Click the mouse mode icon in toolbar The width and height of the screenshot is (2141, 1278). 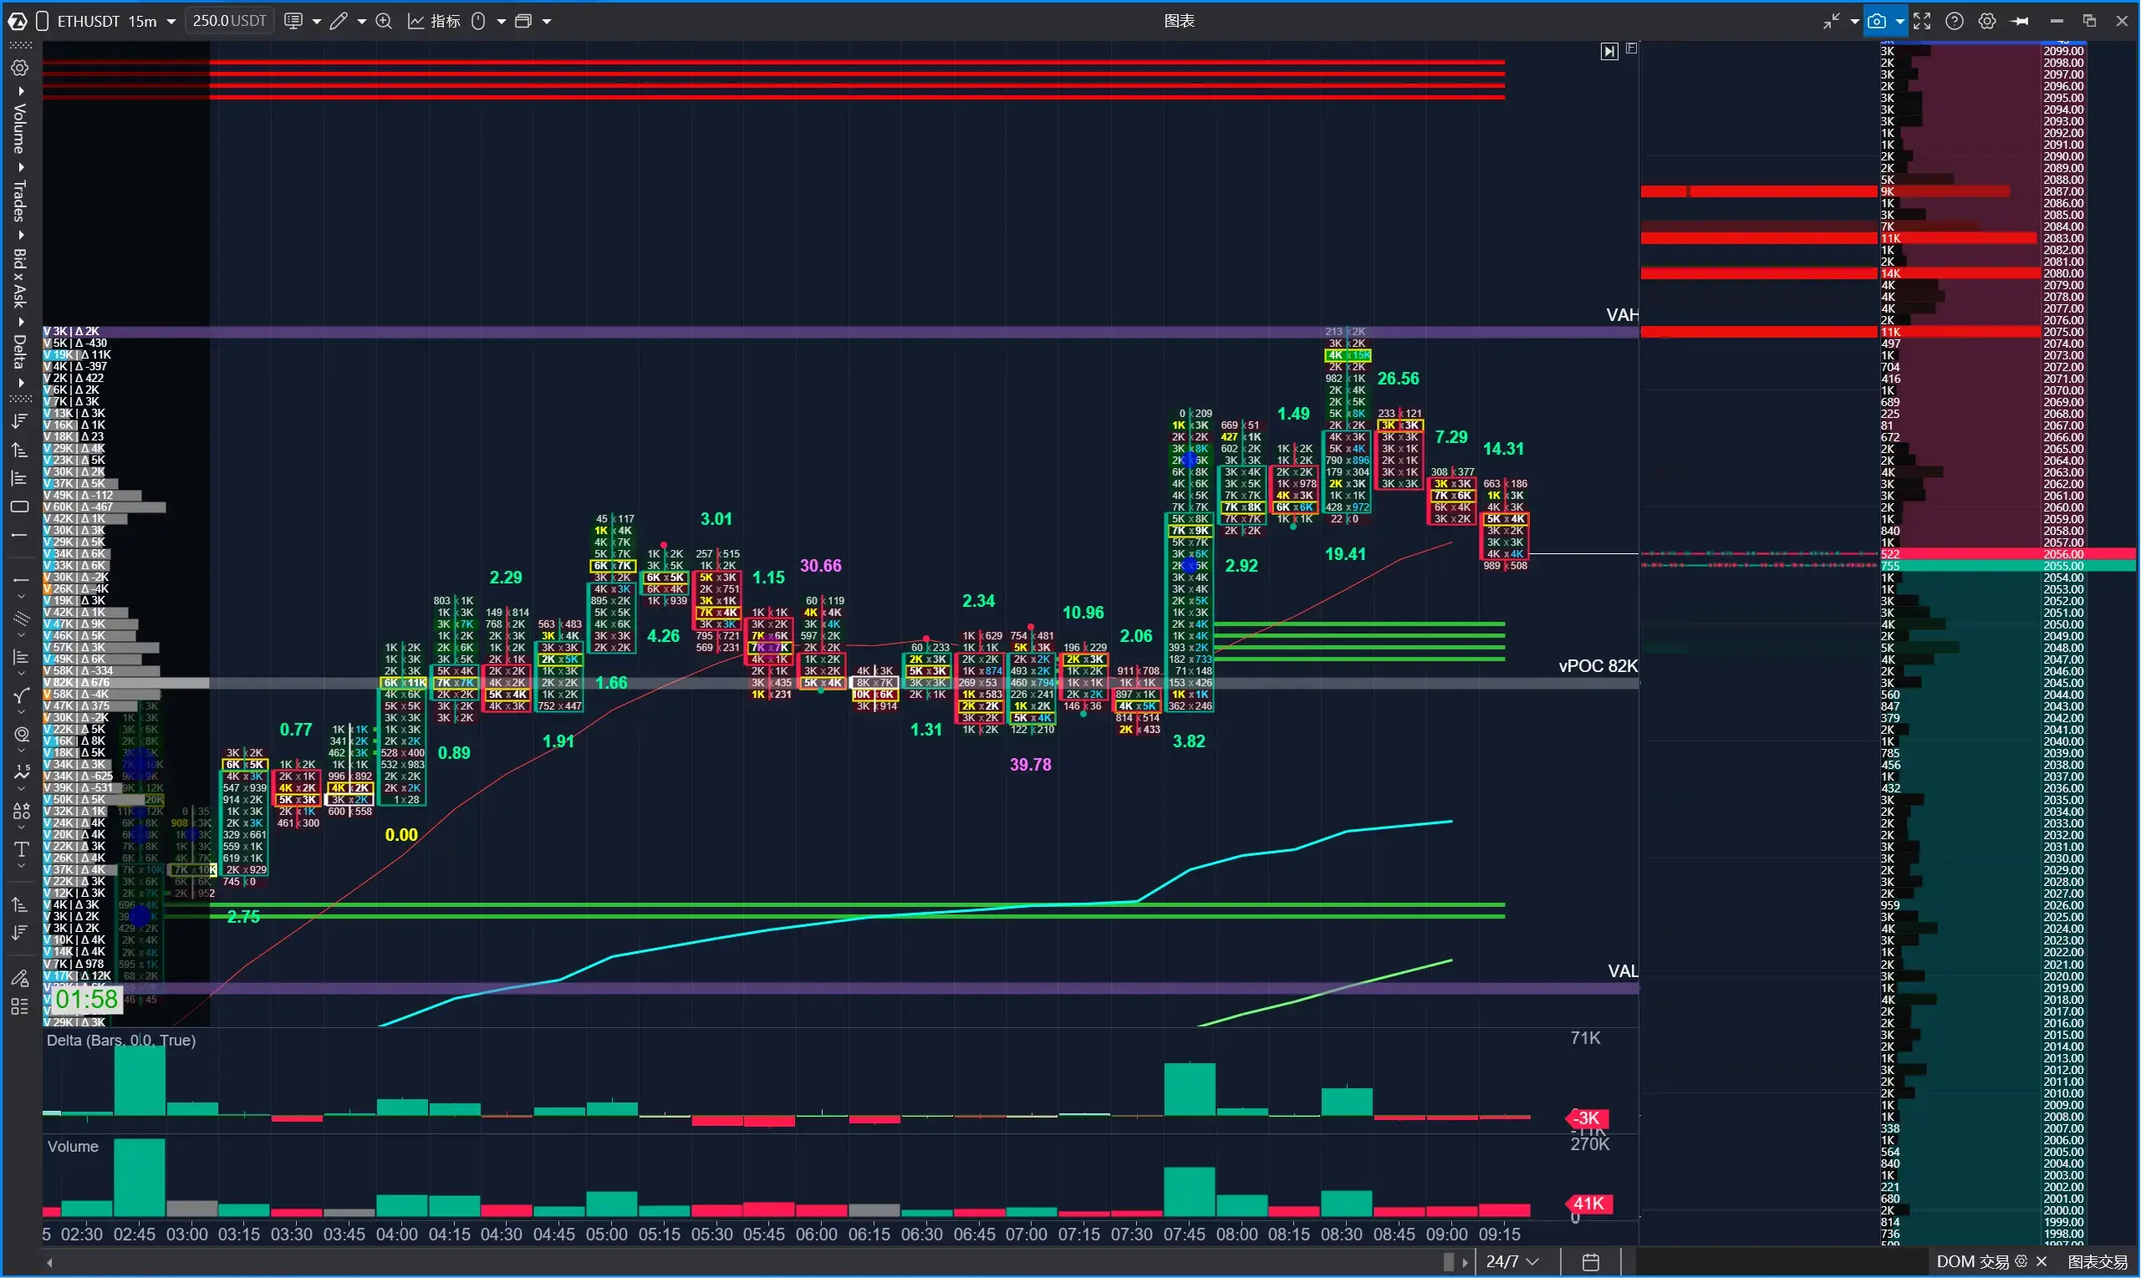tap(479, 22)
